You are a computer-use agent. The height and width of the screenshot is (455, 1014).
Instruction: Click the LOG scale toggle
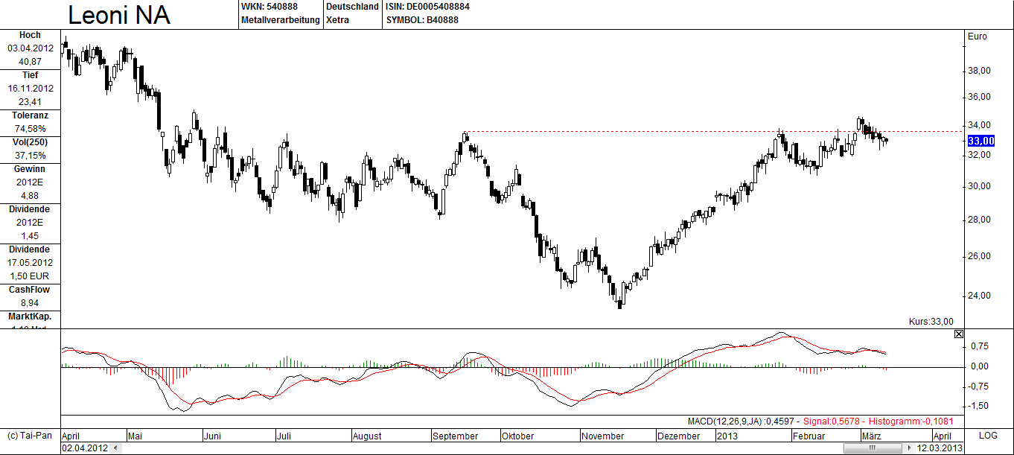coord(987,436)
